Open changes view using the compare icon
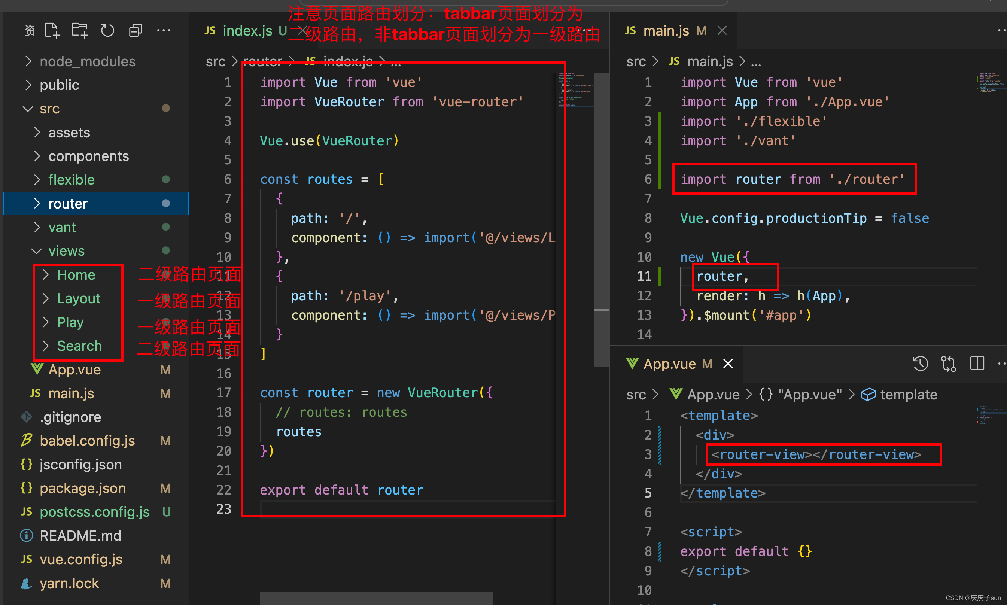This screenshot has width=1007, height=605. coord(948,363)
